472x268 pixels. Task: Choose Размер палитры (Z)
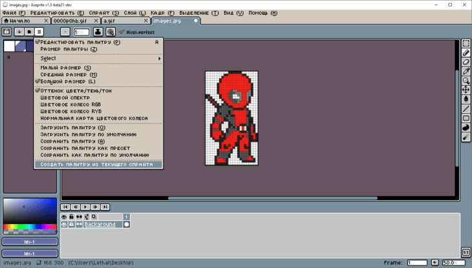[x=98, y=49]
